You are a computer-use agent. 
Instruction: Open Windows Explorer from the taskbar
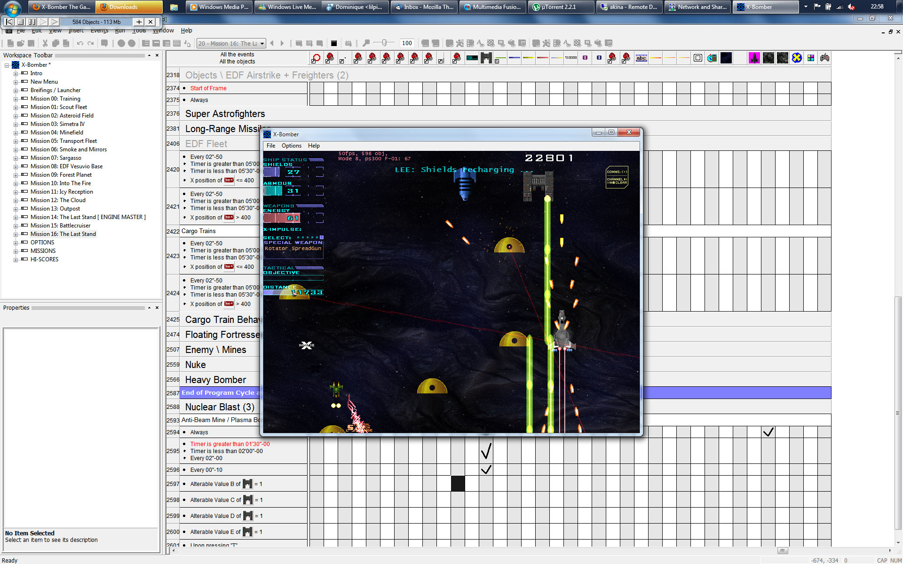point(174,7)
